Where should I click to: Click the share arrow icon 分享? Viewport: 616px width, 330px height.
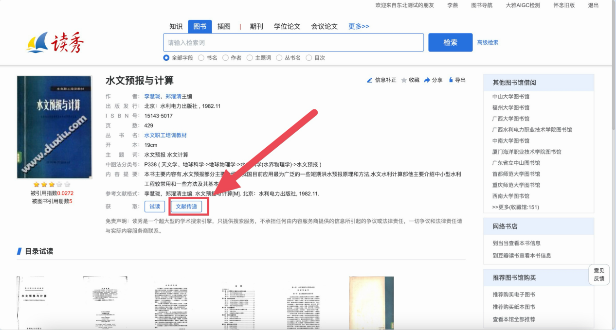427,80
